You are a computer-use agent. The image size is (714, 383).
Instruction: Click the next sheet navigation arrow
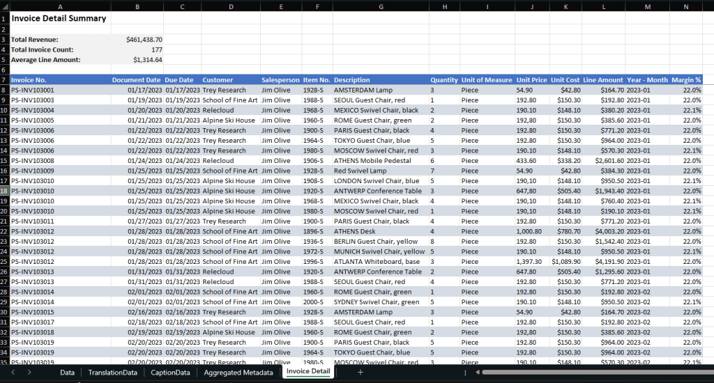click(29, 373)
